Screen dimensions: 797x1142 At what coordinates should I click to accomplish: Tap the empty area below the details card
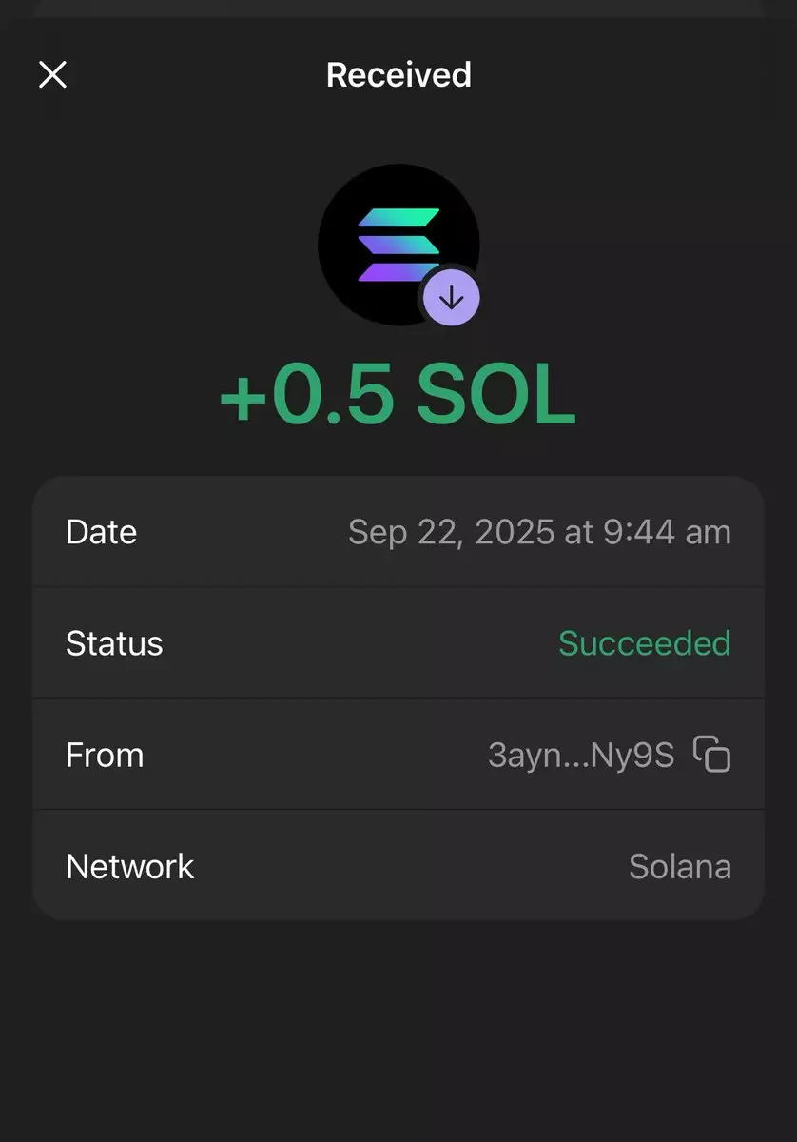click(x=398, y=1031)
